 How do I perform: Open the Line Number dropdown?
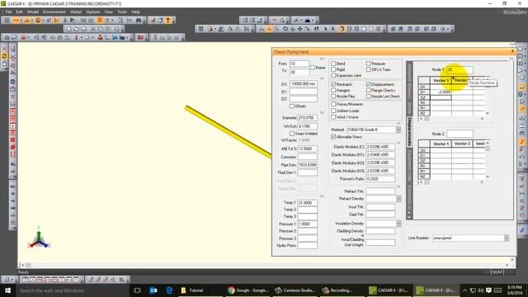[507, 238]
